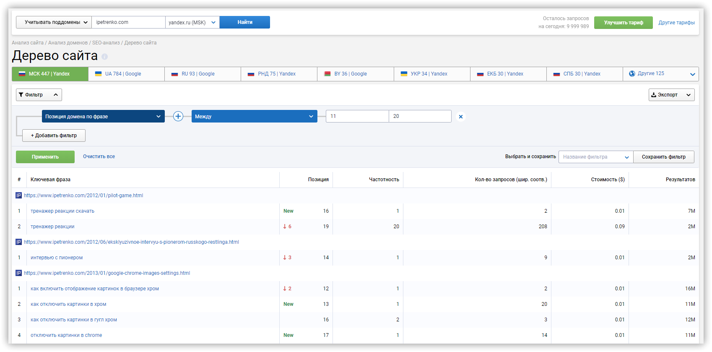
Task: Switch to the ЕКБ 30 | Yandex tab
Action: [508, 74]
